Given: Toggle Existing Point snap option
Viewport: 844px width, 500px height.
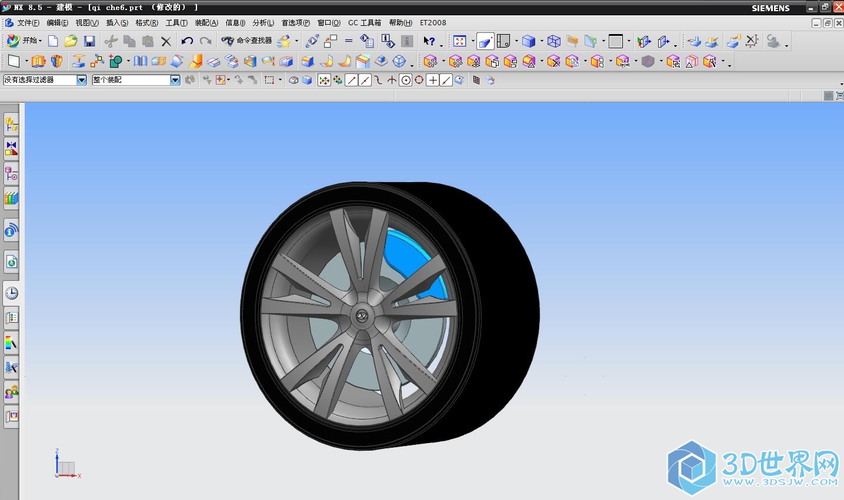Looking at the screenshot, I should click(432, 80).
